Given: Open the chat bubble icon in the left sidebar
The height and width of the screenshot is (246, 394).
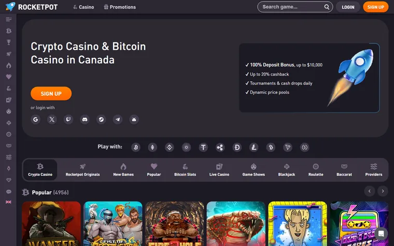Looking at the screenshot, I should coord(8,192).
